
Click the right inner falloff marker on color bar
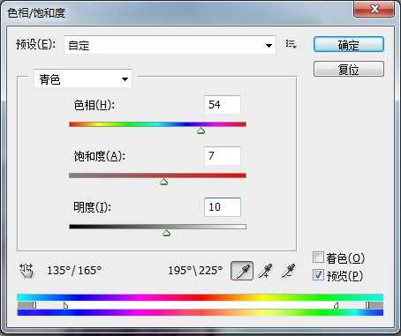[336, 305]
